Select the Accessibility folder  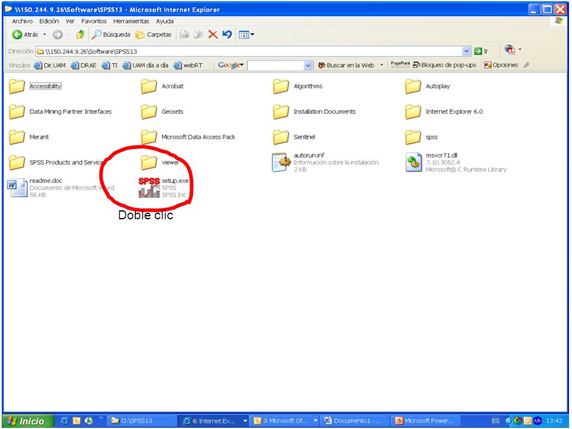(35, 86)
